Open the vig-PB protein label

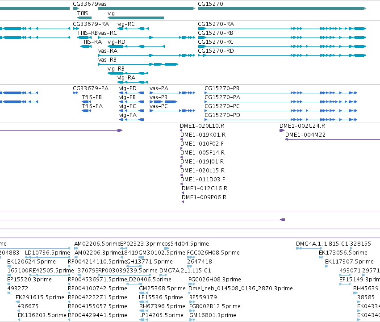point(127,97)
